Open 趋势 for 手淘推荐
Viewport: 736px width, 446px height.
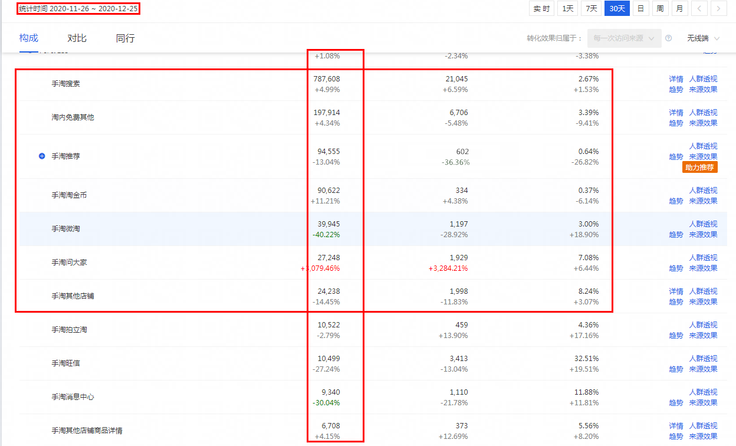(x=676, y=157)
